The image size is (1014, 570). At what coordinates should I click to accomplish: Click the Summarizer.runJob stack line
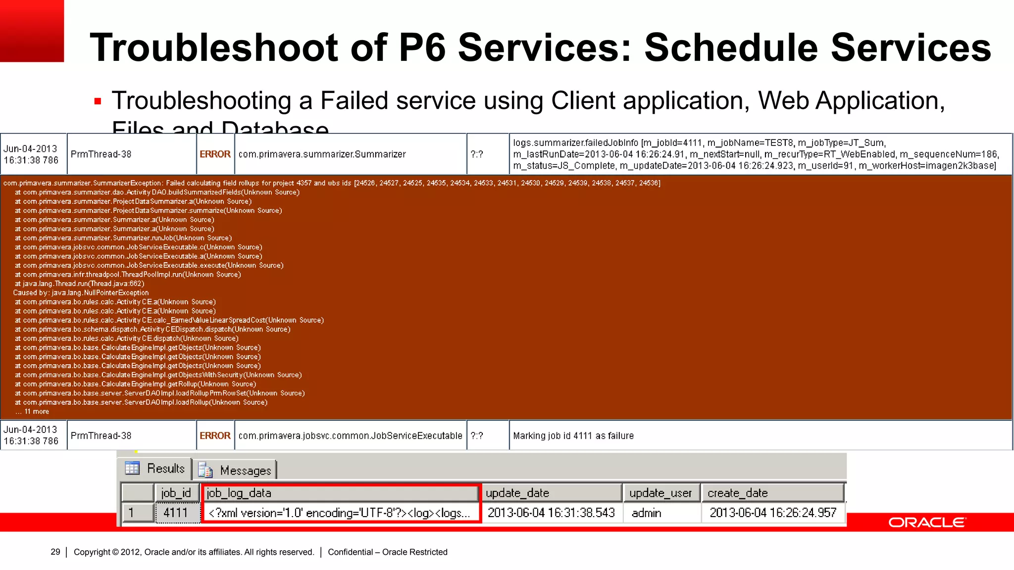click(123, 238)
